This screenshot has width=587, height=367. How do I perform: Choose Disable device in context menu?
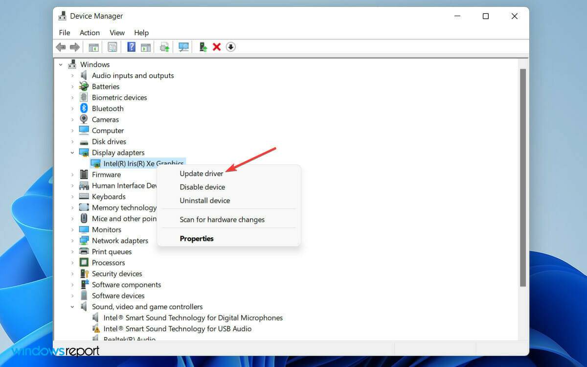[x=202, y=187]
